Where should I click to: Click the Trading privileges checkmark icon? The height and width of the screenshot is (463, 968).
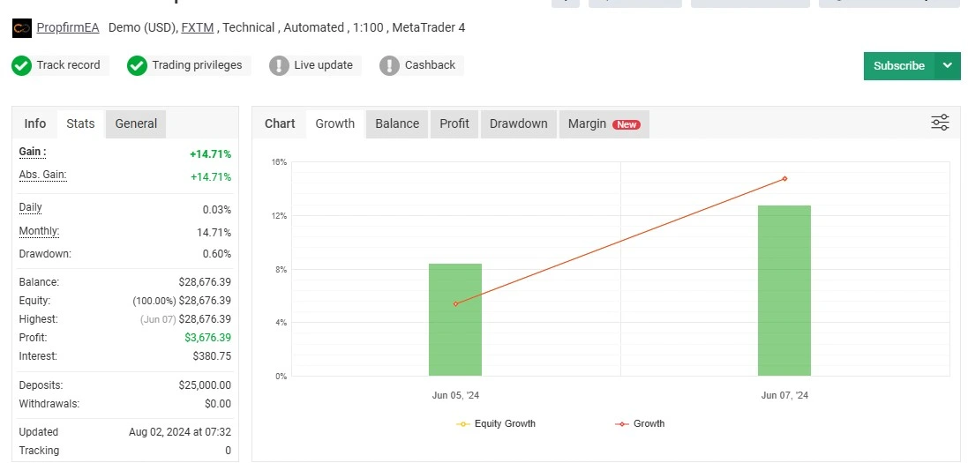click(x=137, y=65)
